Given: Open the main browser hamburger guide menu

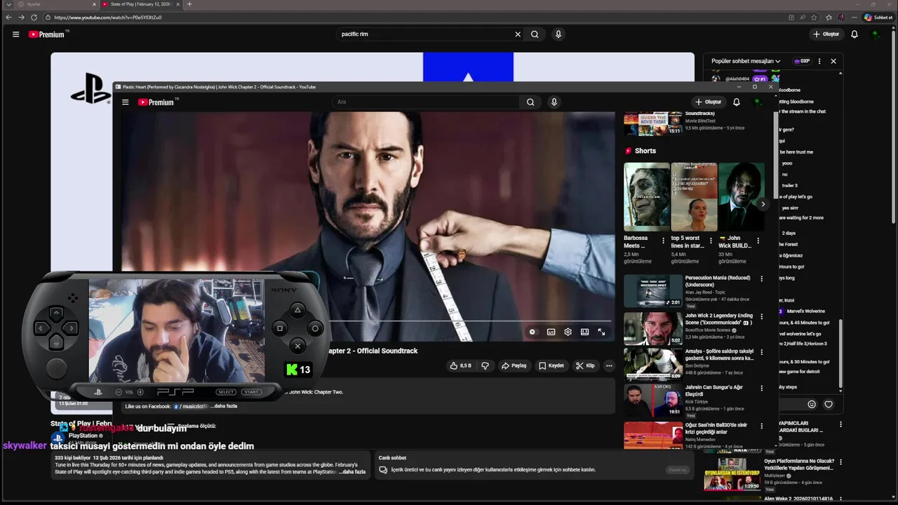Looking at the screenshot, I should pyautogui.click(x=15, y=34).
